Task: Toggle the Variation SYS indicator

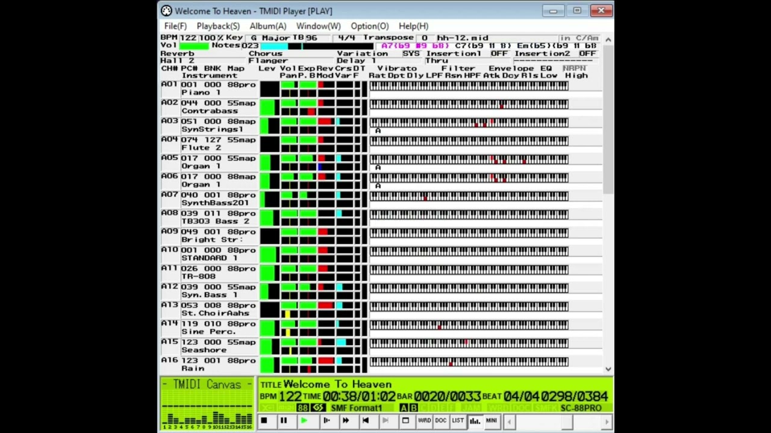Action: tap(411, 54)
